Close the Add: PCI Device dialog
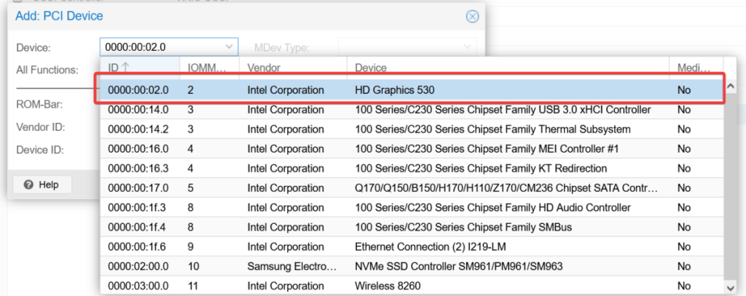The width and height of the screenshot is (746, 296). (x=472, y=17)
